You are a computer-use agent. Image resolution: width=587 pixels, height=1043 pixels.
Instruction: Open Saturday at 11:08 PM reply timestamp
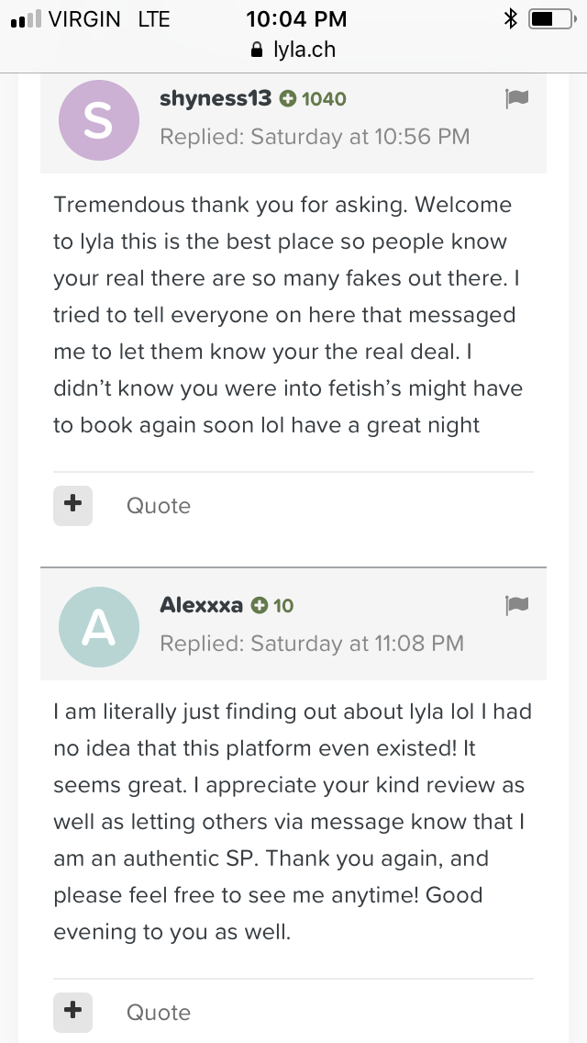[312, 644]
